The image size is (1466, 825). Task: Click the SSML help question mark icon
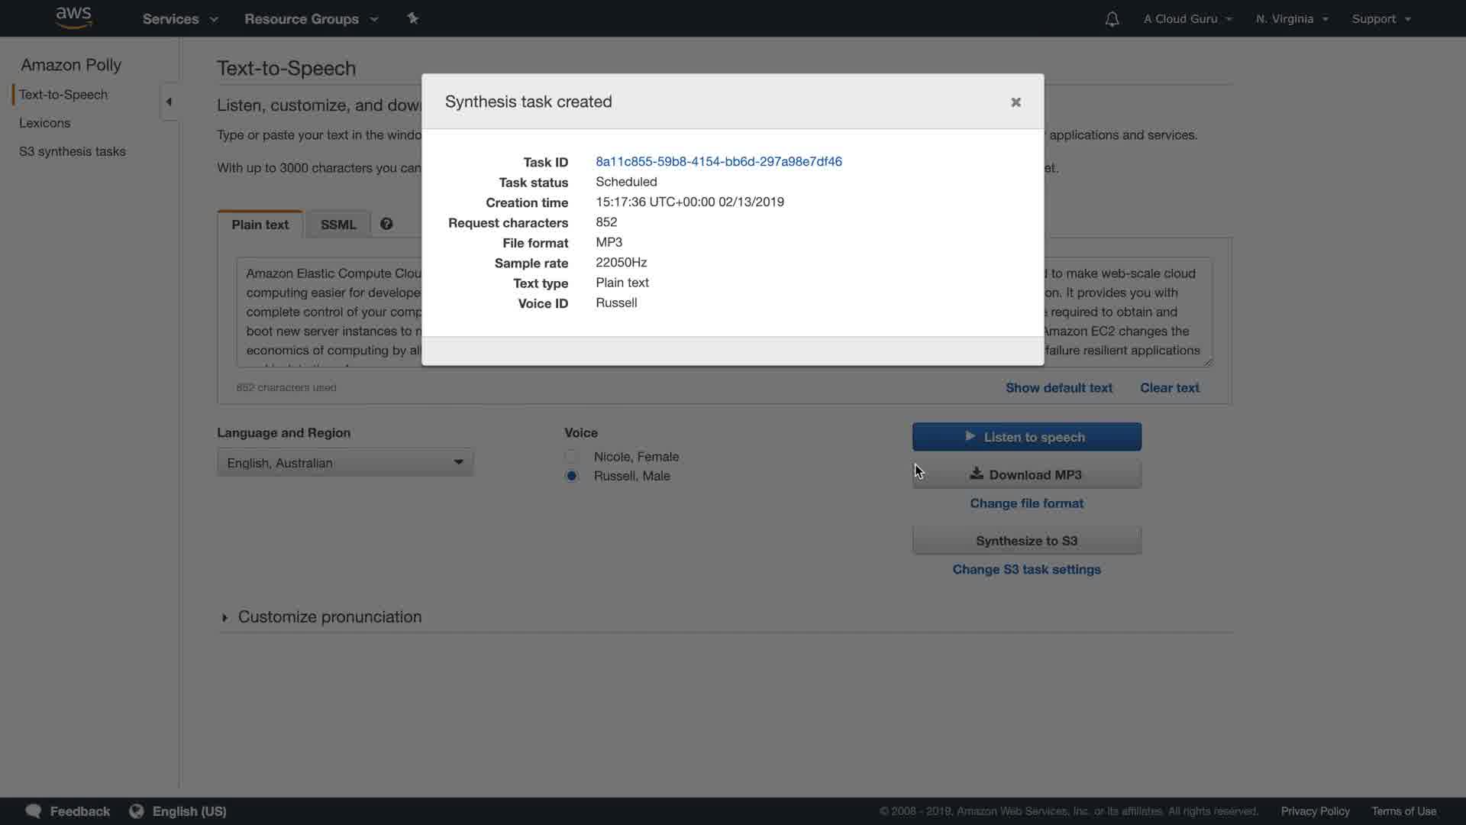(386, 224)
